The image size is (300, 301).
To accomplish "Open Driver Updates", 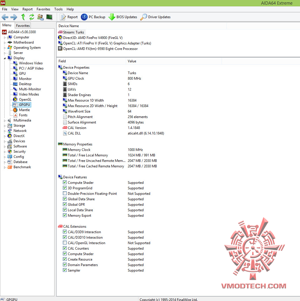I will [155, 17].
